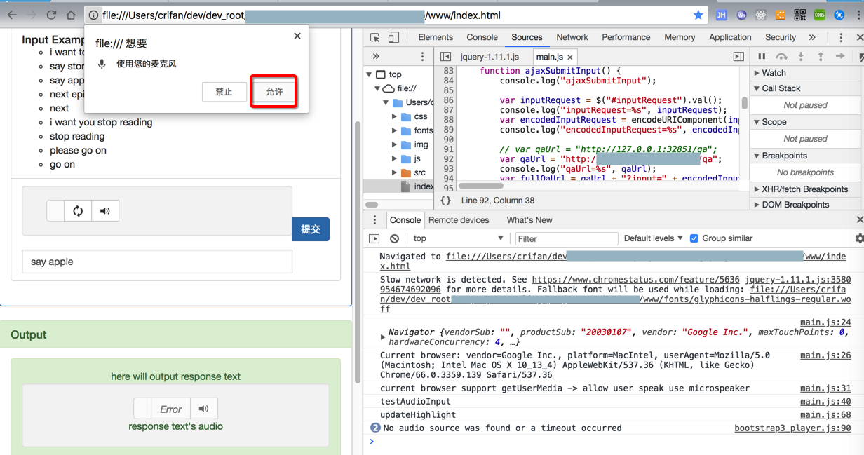Click the browser reload icon

click(x=51, y=15)
